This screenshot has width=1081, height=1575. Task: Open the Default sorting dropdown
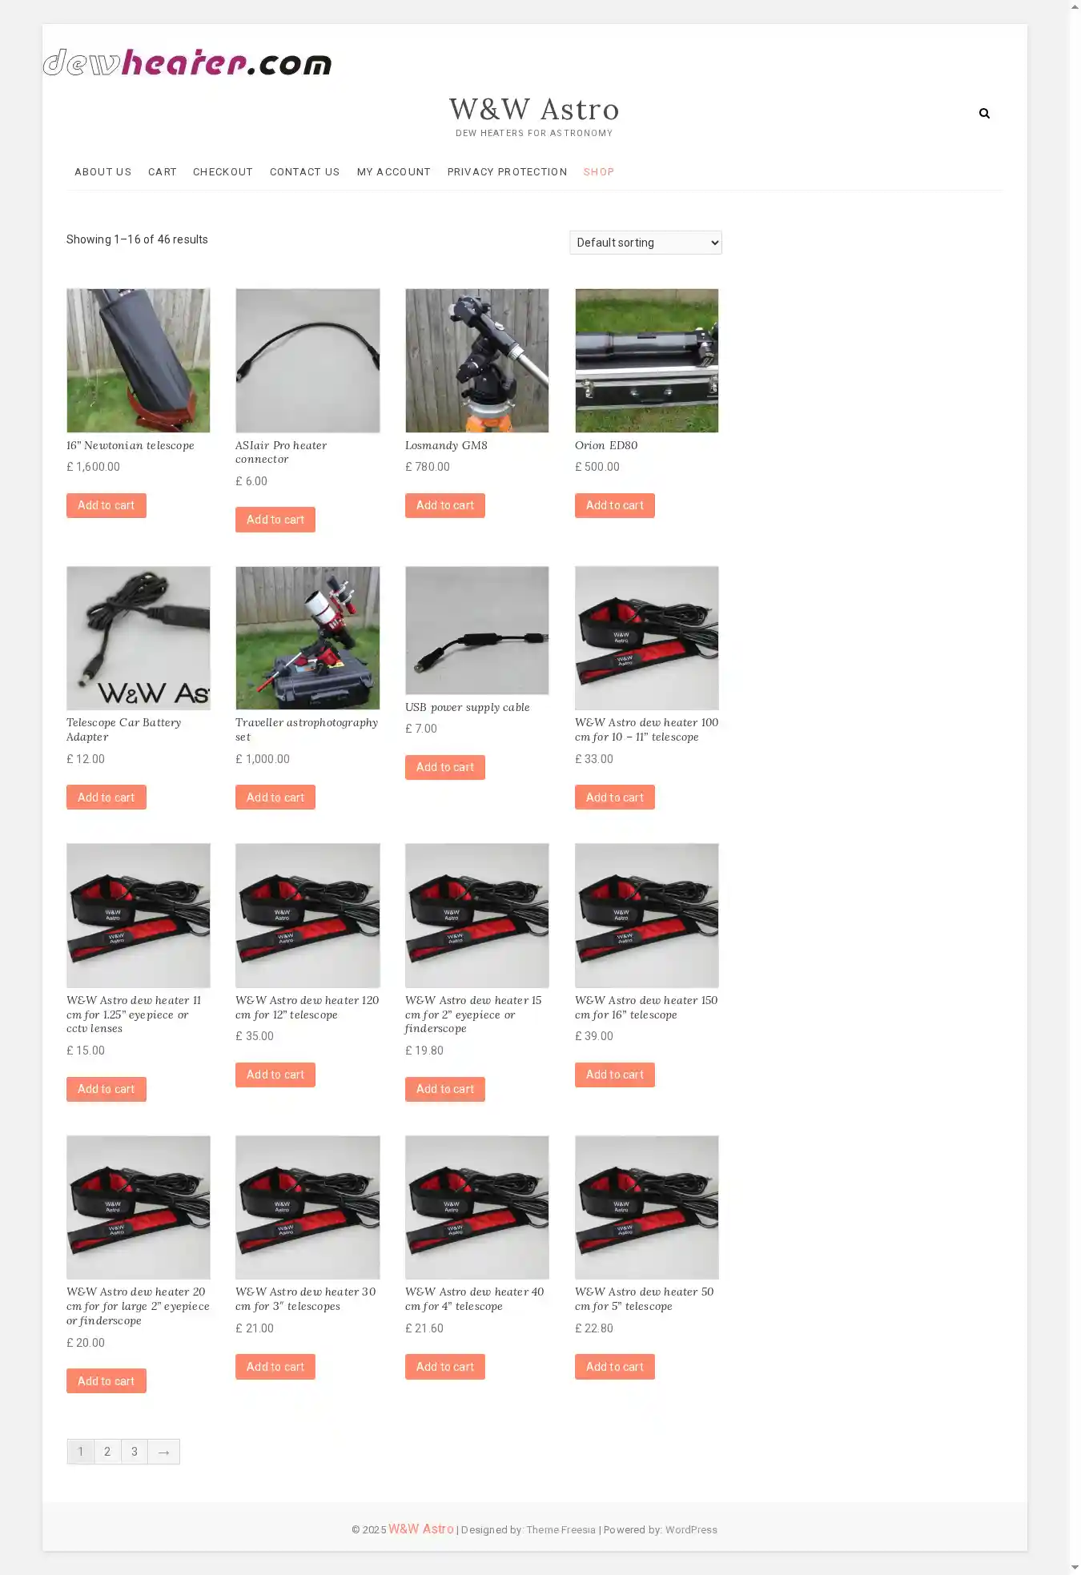pyautogui.click(x=645, y=243)
